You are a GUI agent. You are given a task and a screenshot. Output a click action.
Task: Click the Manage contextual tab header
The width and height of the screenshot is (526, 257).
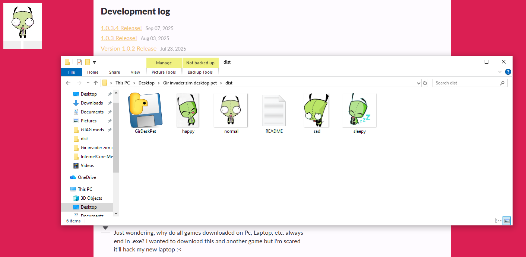tap(164, 62)
